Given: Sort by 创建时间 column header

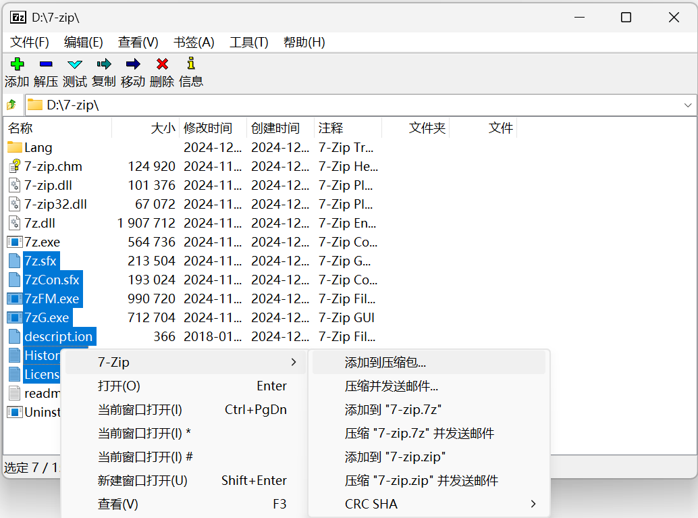Looking at the screenshot, I should tap(280, 128).
